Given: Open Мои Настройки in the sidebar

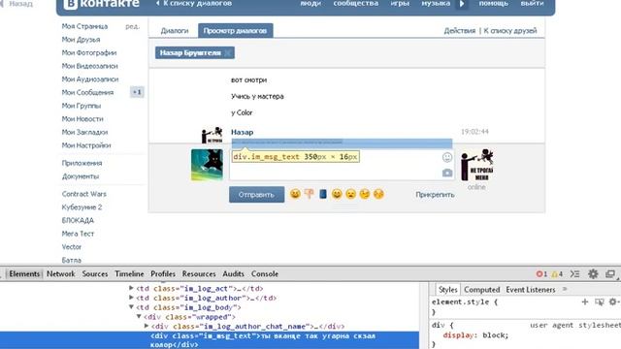Looking at the screenshot, I should point(86,145).
